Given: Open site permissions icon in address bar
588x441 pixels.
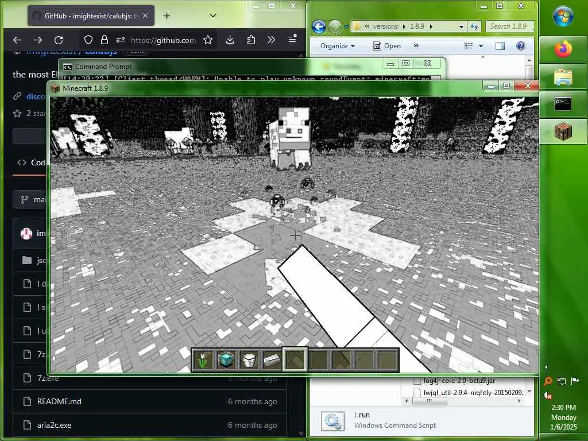Looking at the screenshot, I should tap(121, 40).
